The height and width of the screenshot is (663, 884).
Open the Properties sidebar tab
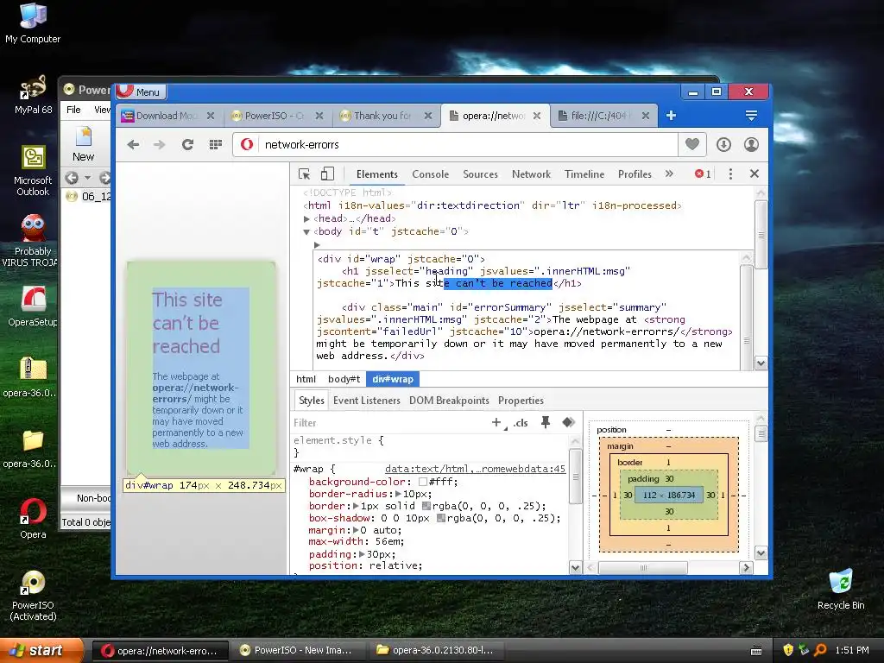[521, 401]
